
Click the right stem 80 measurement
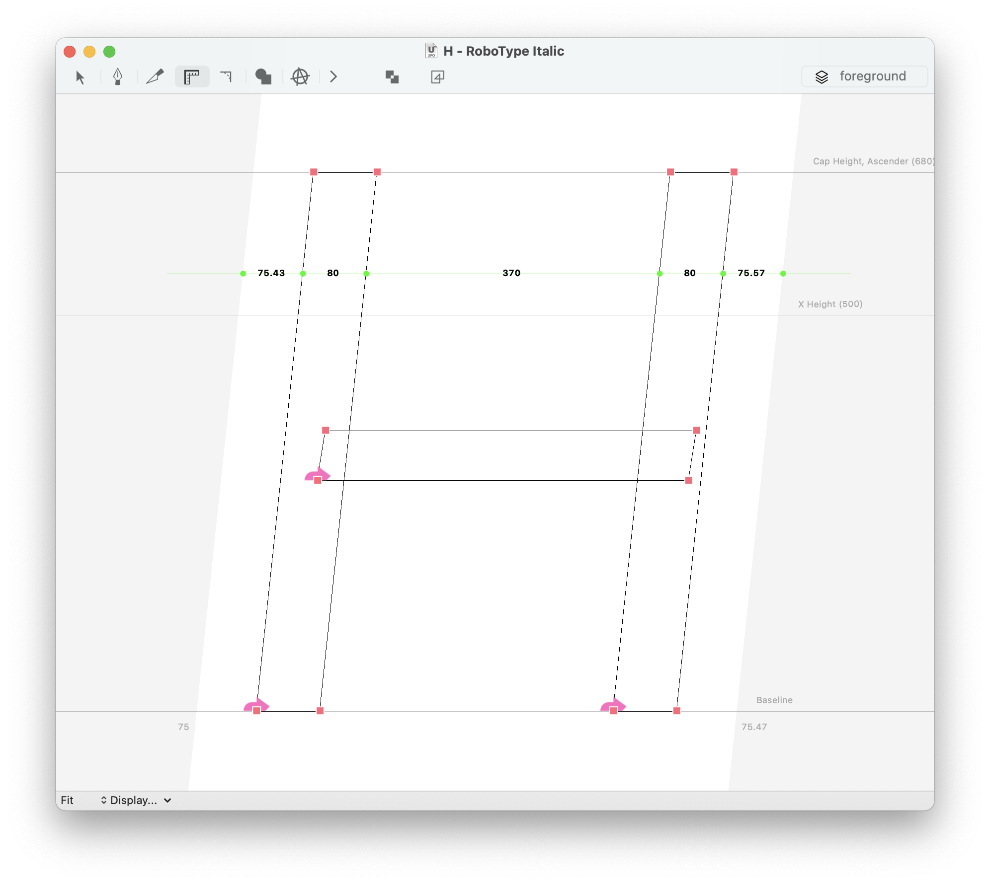[x=690, y=273]
